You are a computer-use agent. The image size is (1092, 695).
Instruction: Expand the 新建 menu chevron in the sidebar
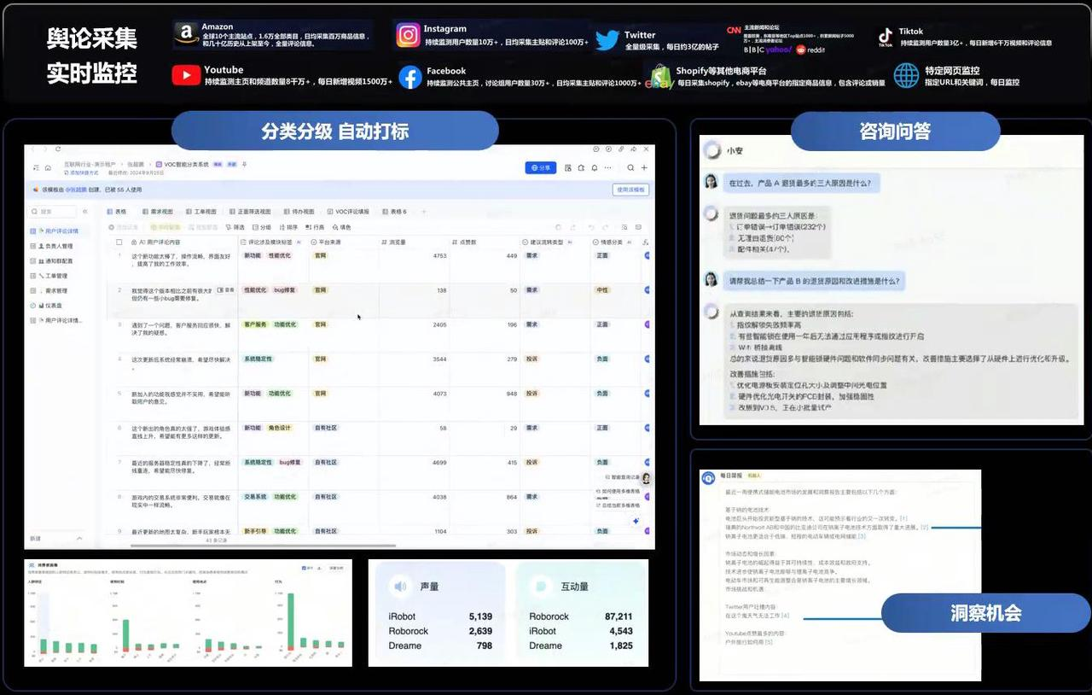pos(79,539)
